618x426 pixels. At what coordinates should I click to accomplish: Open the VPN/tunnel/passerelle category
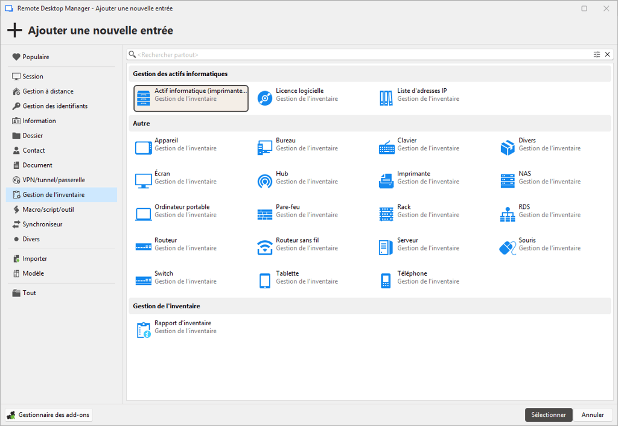53,180
